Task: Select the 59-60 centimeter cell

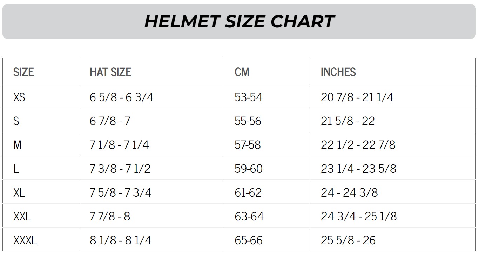Action: pyautogui.click(x=249, y=169)
